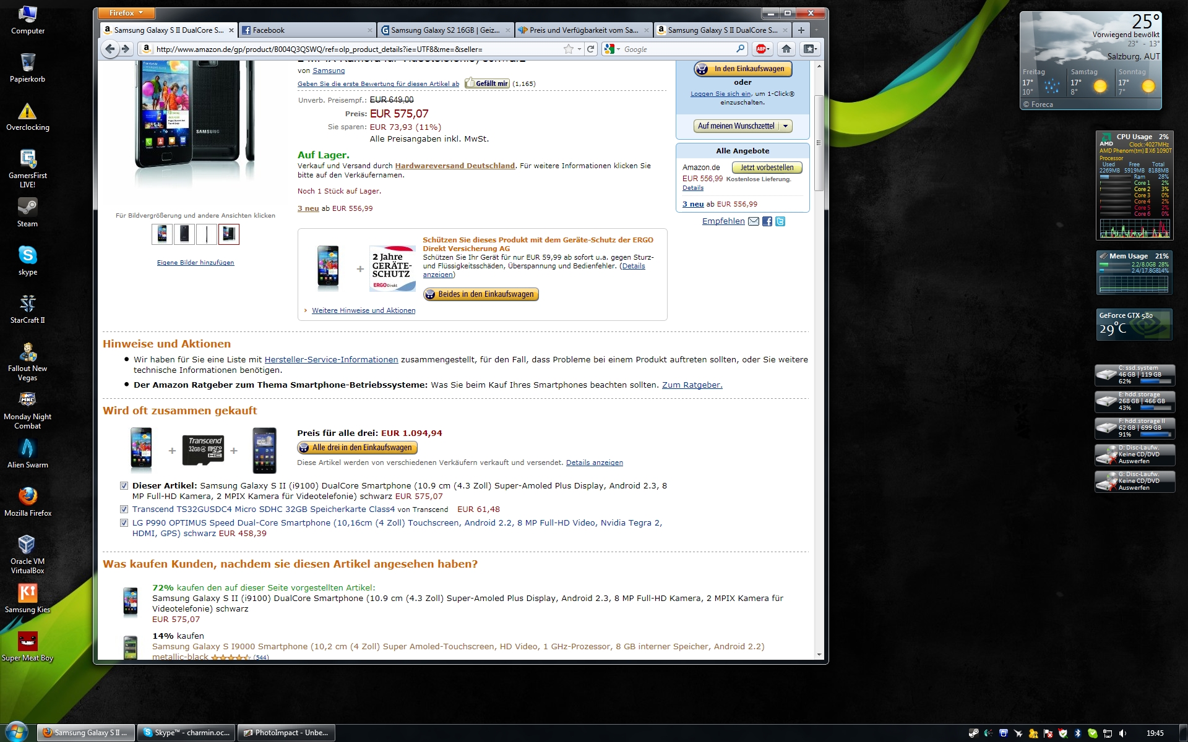The image size is (1188, 742).
Task: Click 'Beides in den Einkaufswagen'
Action: pyautogui.click(x=481, y=294)
